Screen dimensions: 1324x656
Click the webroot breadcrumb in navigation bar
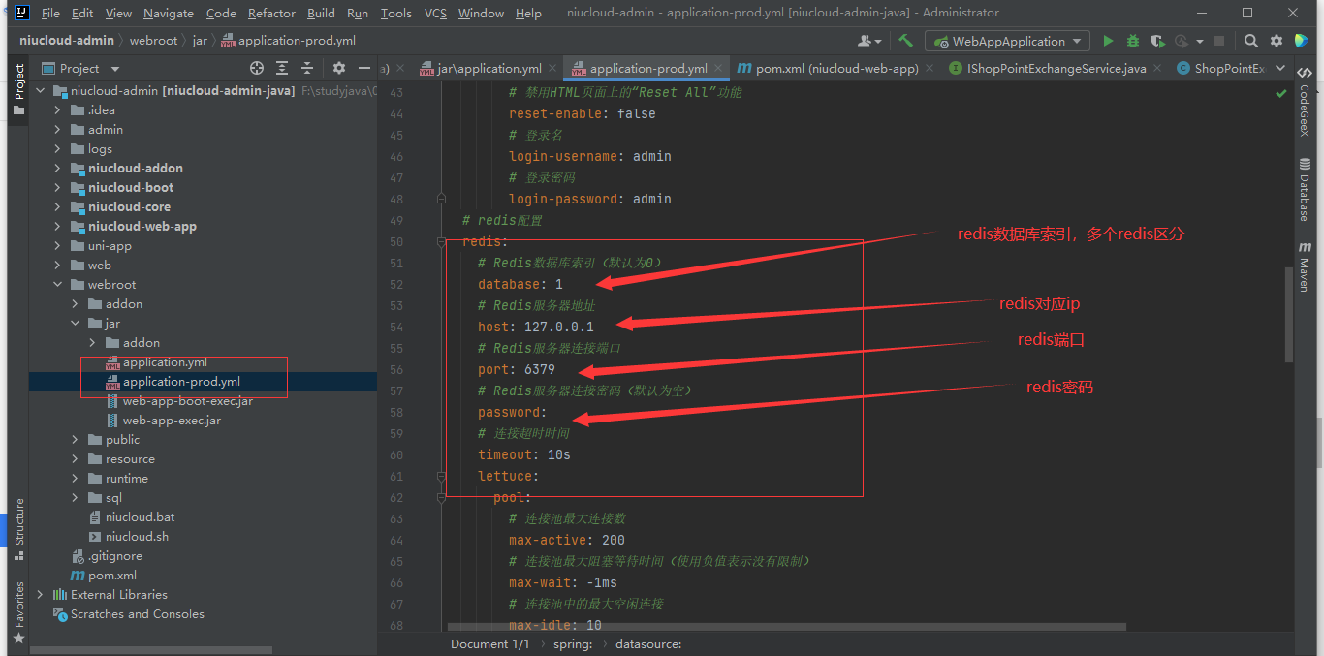click(x=155, y=41)
